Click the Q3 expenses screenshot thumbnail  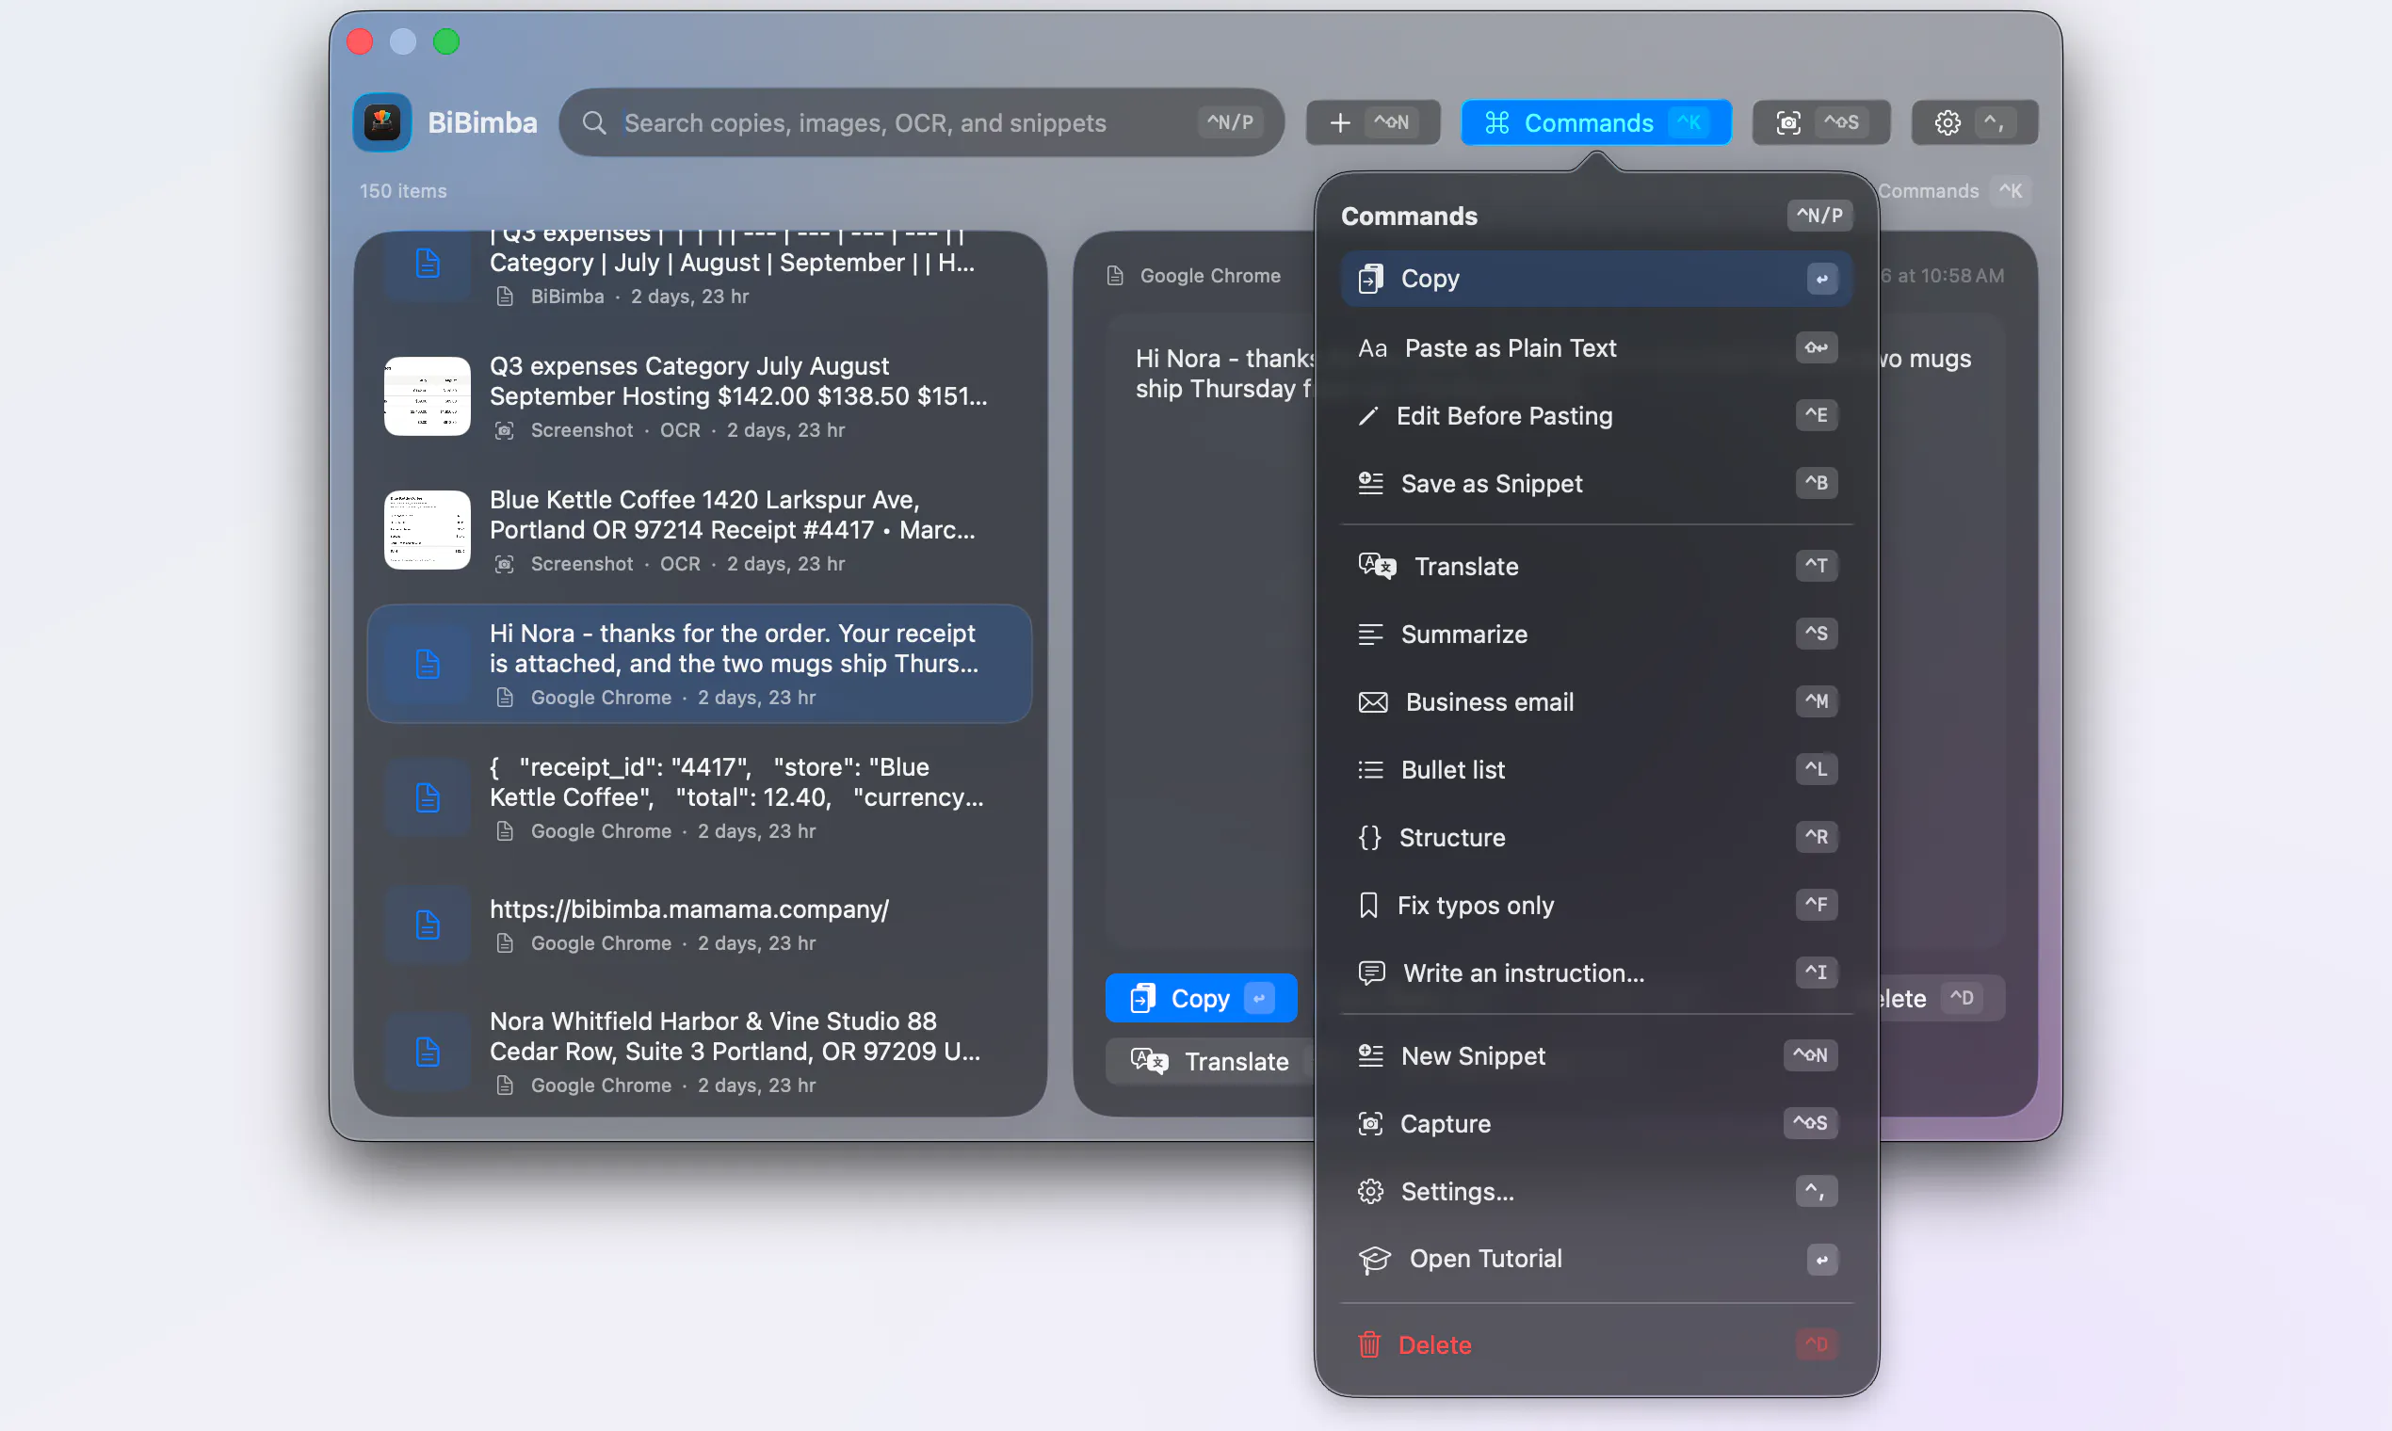click(x=428, y=396)
